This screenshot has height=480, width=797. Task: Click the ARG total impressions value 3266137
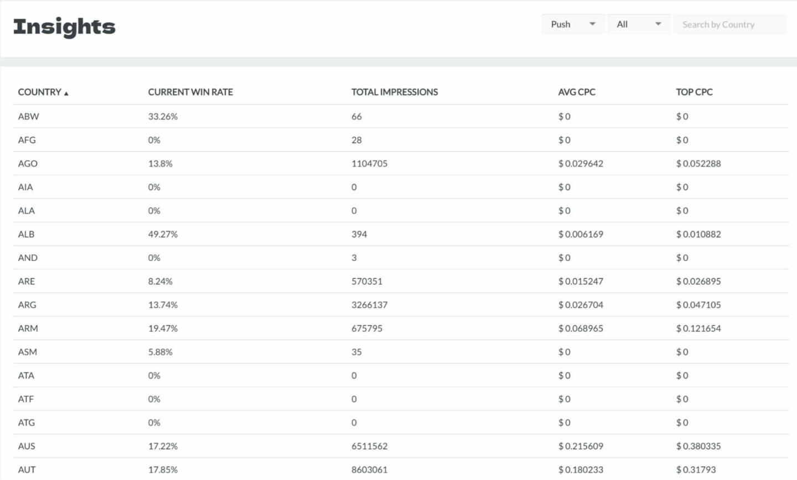(x=369, y=305)
